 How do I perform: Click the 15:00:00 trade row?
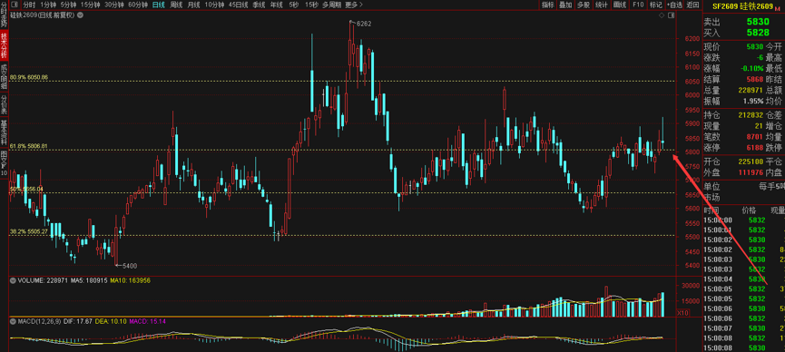tap(744, 220)
